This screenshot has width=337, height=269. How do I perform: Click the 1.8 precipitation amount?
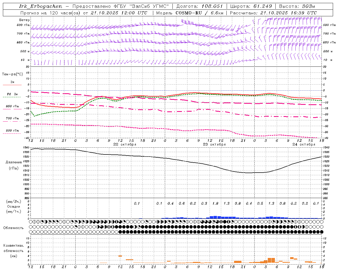coord(215,203)
